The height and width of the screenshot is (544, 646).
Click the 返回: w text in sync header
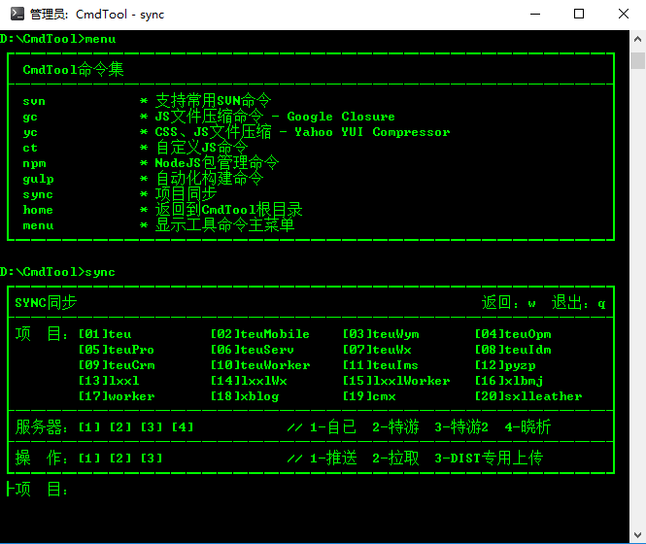[x=509, y=303]
